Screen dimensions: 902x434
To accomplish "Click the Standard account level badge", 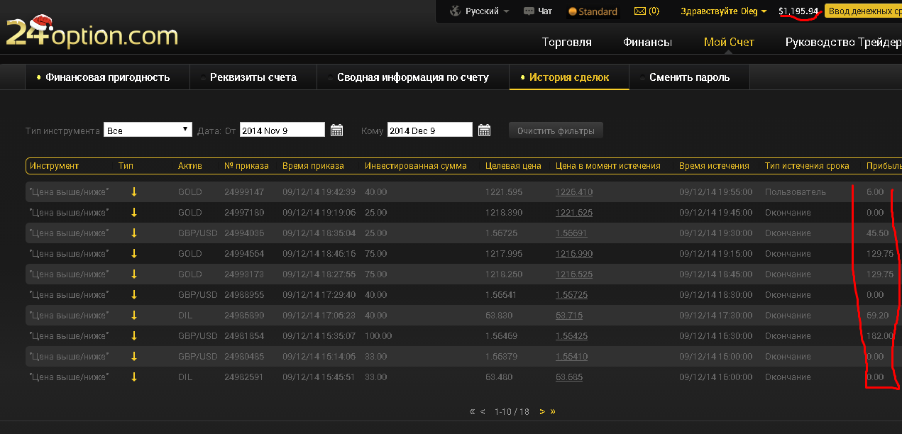I will click(593, 11).
